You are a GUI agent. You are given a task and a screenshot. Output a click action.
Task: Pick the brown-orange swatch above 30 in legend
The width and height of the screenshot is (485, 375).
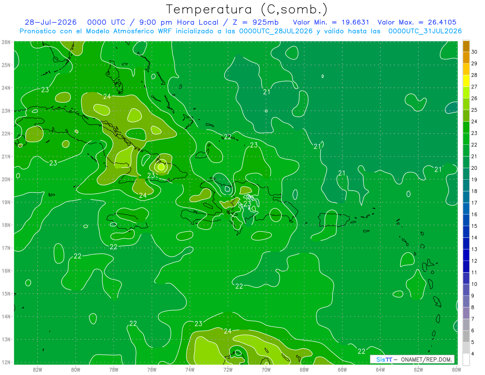coord(466,46)
